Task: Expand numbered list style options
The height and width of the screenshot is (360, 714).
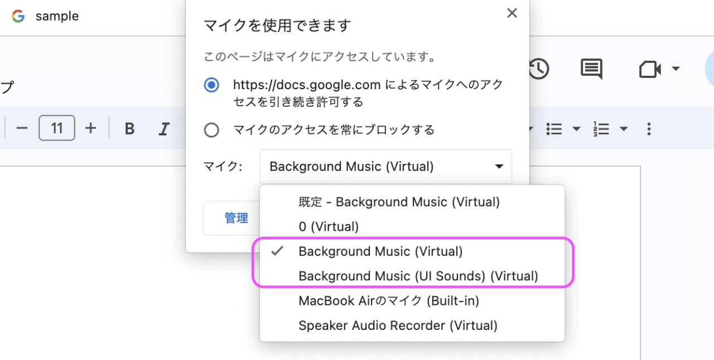Action: coord(624,129)
